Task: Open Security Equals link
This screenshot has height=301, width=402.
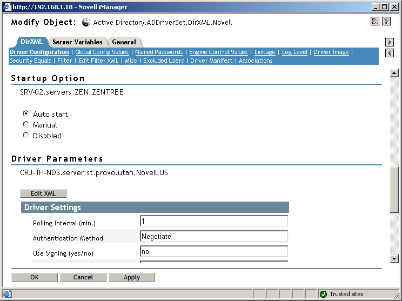Action: pyautogui.click(x=30, y=61)
